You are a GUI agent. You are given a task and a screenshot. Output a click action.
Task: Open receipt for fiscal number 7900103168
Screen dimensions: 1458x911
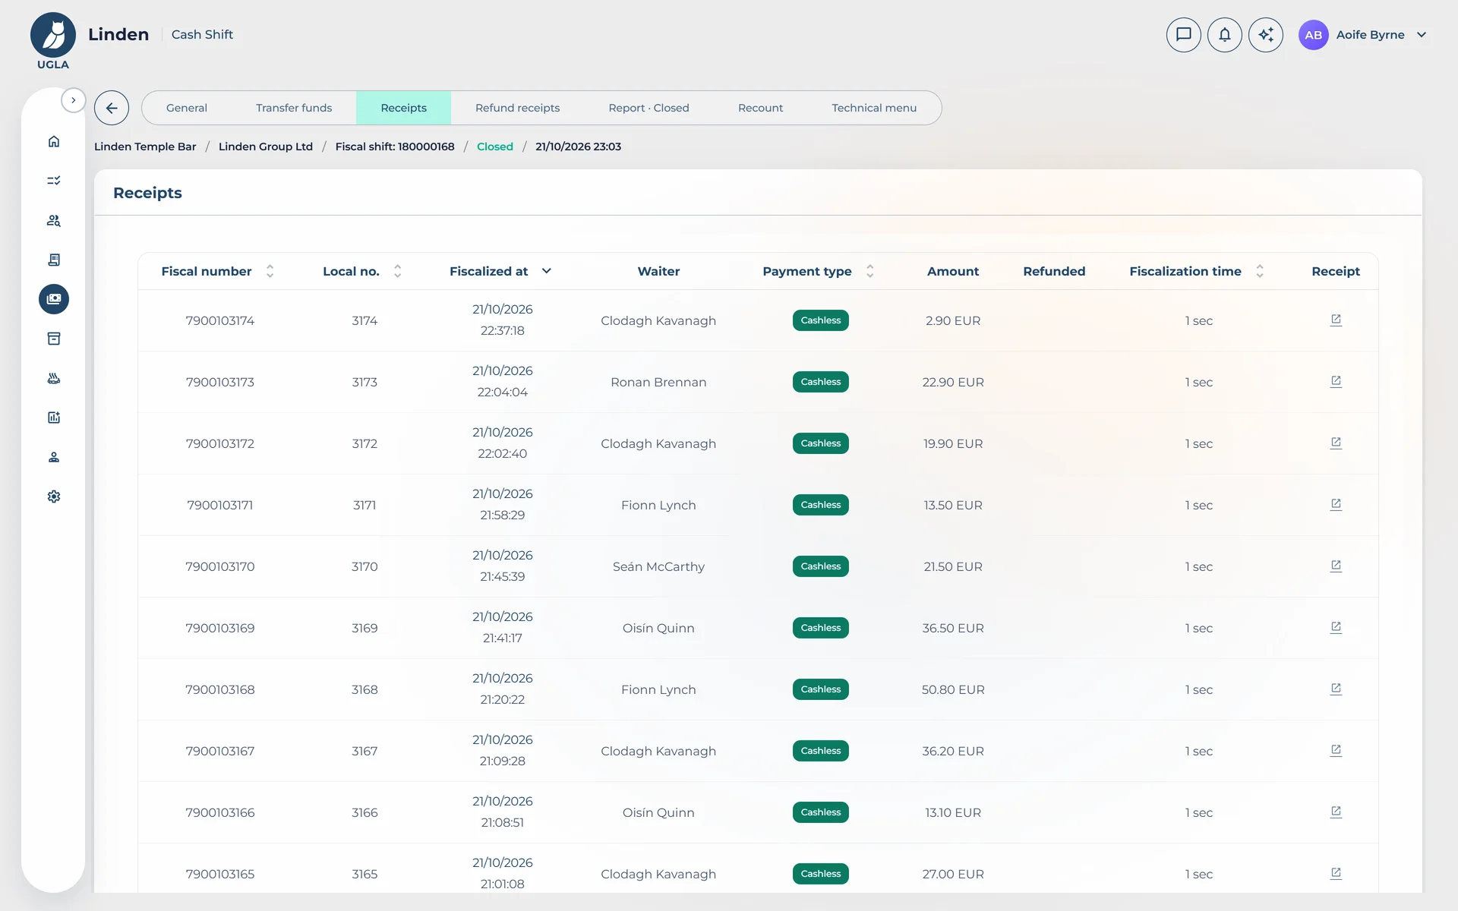click(x=1336, y=689)
